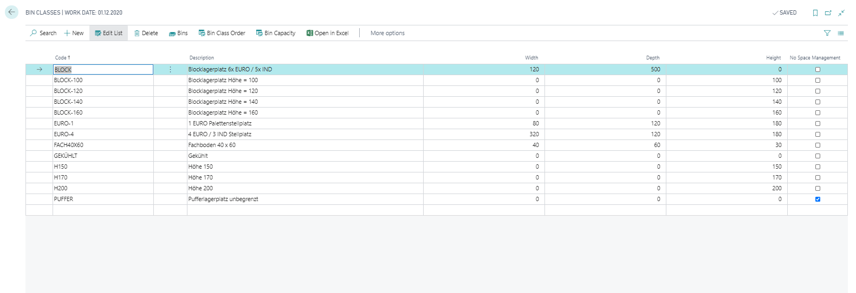Open Bin Class Order
Viewport: 856px width, 293px height.
[222, 33]
